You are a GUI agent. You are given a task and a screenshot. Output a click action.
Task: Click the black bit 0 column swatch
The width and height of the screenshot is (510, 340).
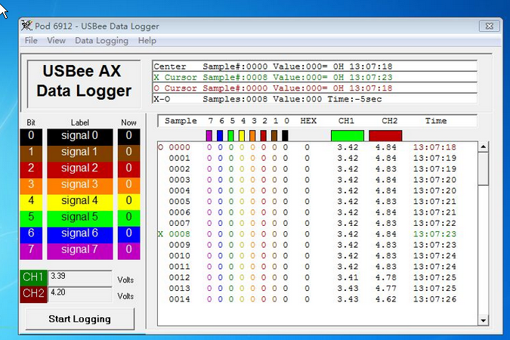point(285,136)
